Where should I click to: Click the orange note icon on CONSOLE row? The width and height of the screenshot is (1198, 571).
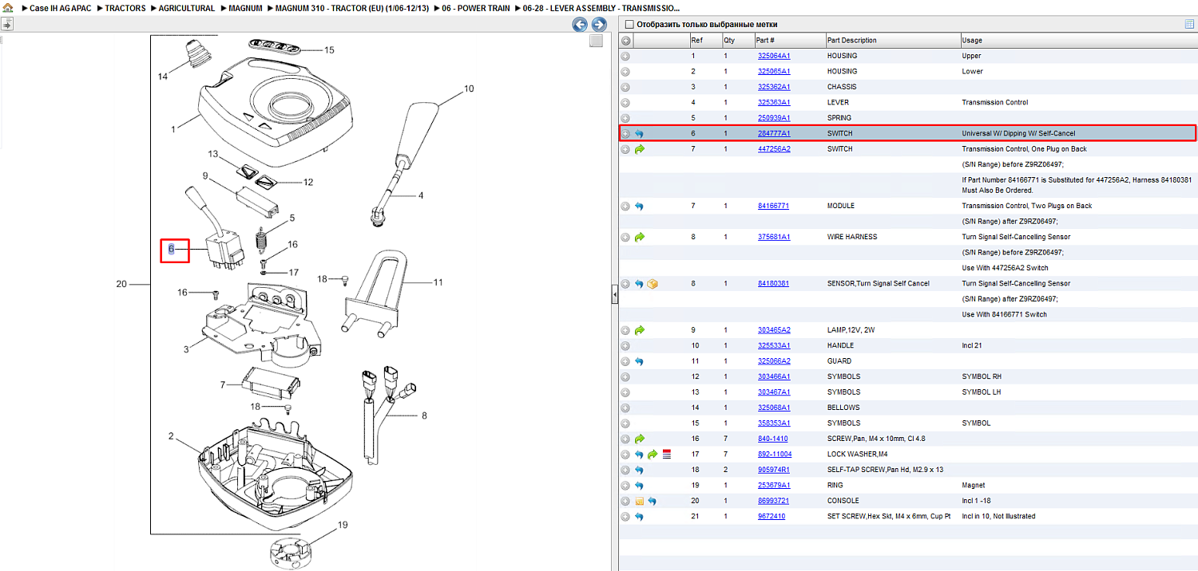click(x=639, y=501)
